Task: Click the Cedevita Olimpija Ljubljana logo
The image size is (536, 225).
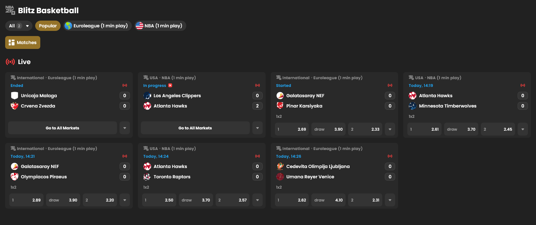Action: [280, 166]
